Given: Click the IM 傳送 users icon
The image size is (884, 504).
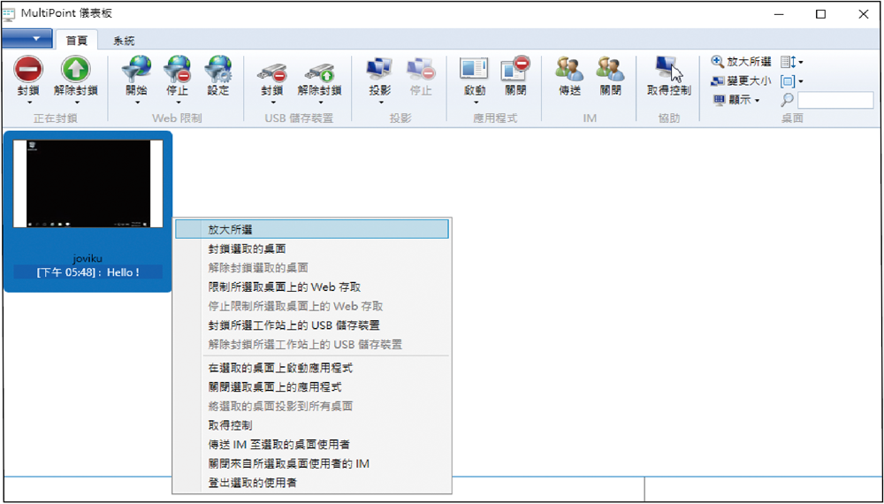Looking at the screenshot, I should (569, 69).
